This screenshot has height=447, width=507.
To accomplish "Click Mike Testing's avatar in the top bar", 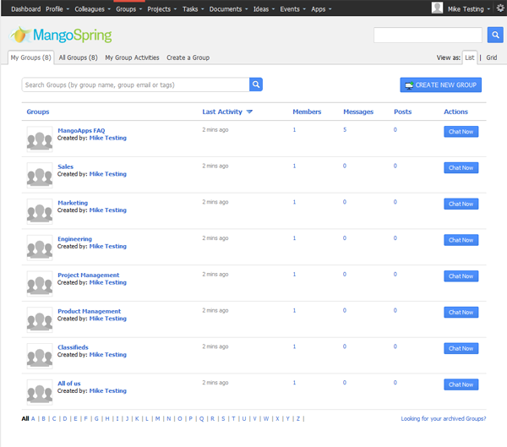I will click(437, 8).
